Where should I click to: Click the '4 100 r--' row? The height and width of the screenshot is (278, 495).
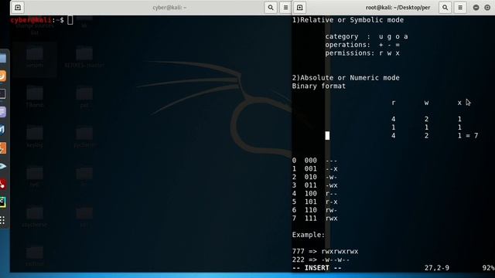point(315,194)
